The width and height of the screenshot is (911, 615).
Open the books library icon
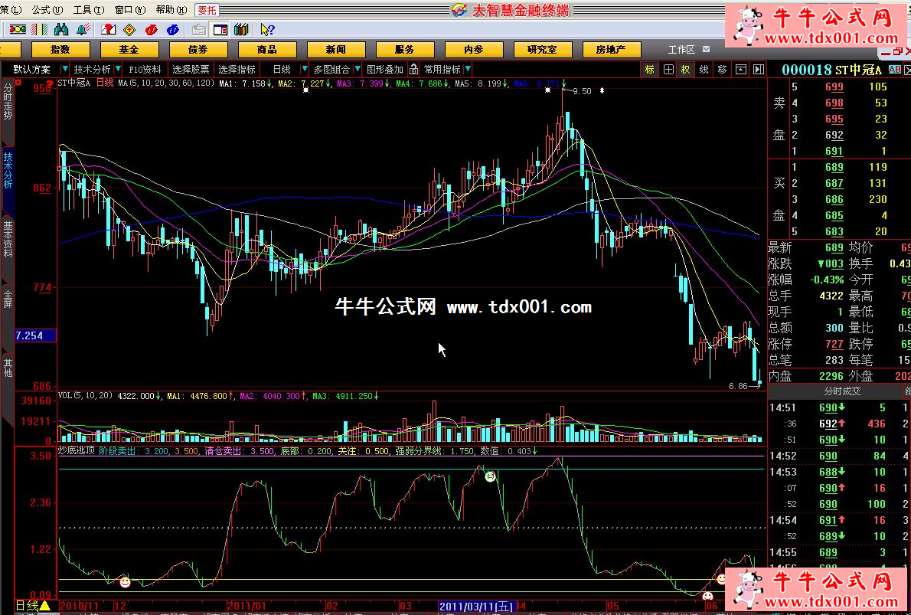tap(241, 29)
